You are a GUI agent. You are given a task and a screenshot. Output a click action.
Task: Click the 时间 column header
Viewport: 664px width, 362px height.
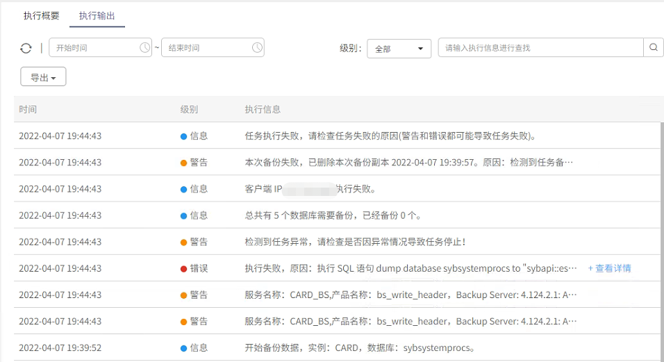pyautogui.click(x=28, y=109)
